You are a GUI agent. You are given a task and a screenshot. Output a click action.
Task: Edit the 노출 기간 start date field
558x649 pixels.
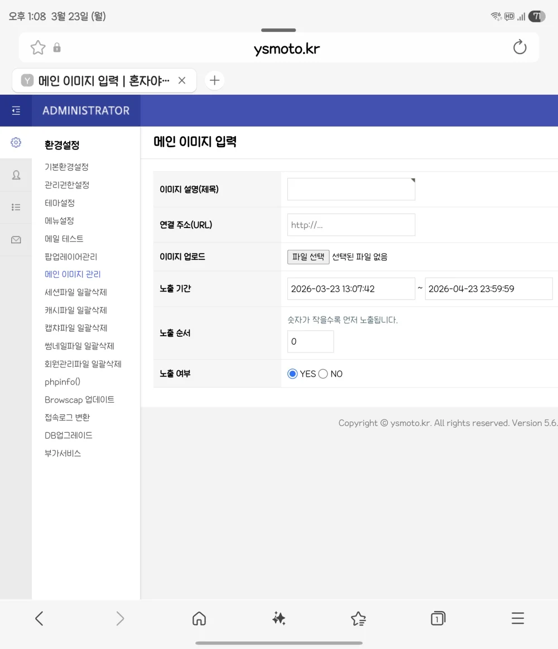pos(352,288)
